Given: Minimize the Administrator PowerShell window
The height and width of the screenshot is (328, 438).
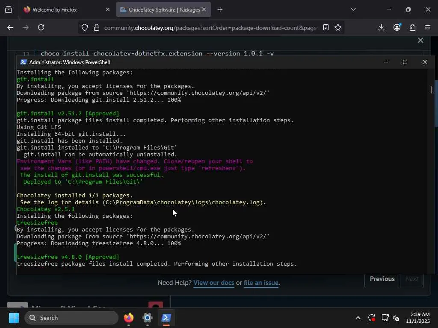Looking at the screenshot, I should (386, 62).
